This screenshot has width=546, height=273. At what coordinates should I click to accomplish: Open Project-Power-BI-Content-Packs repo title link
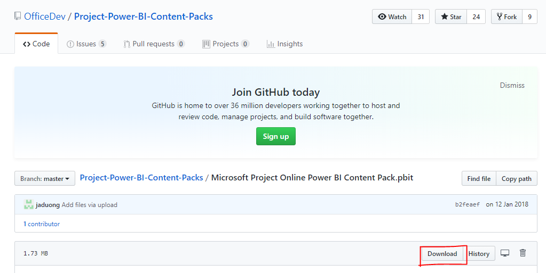144,16
